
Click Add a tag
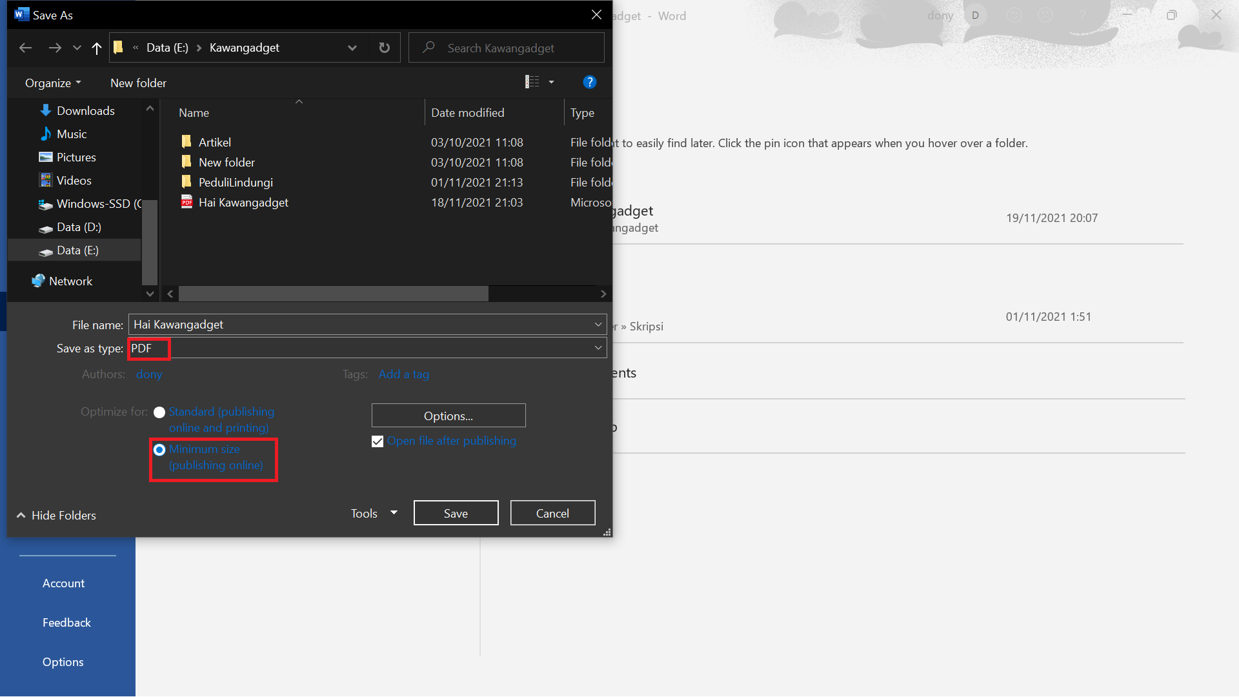(x=404, y=374)
